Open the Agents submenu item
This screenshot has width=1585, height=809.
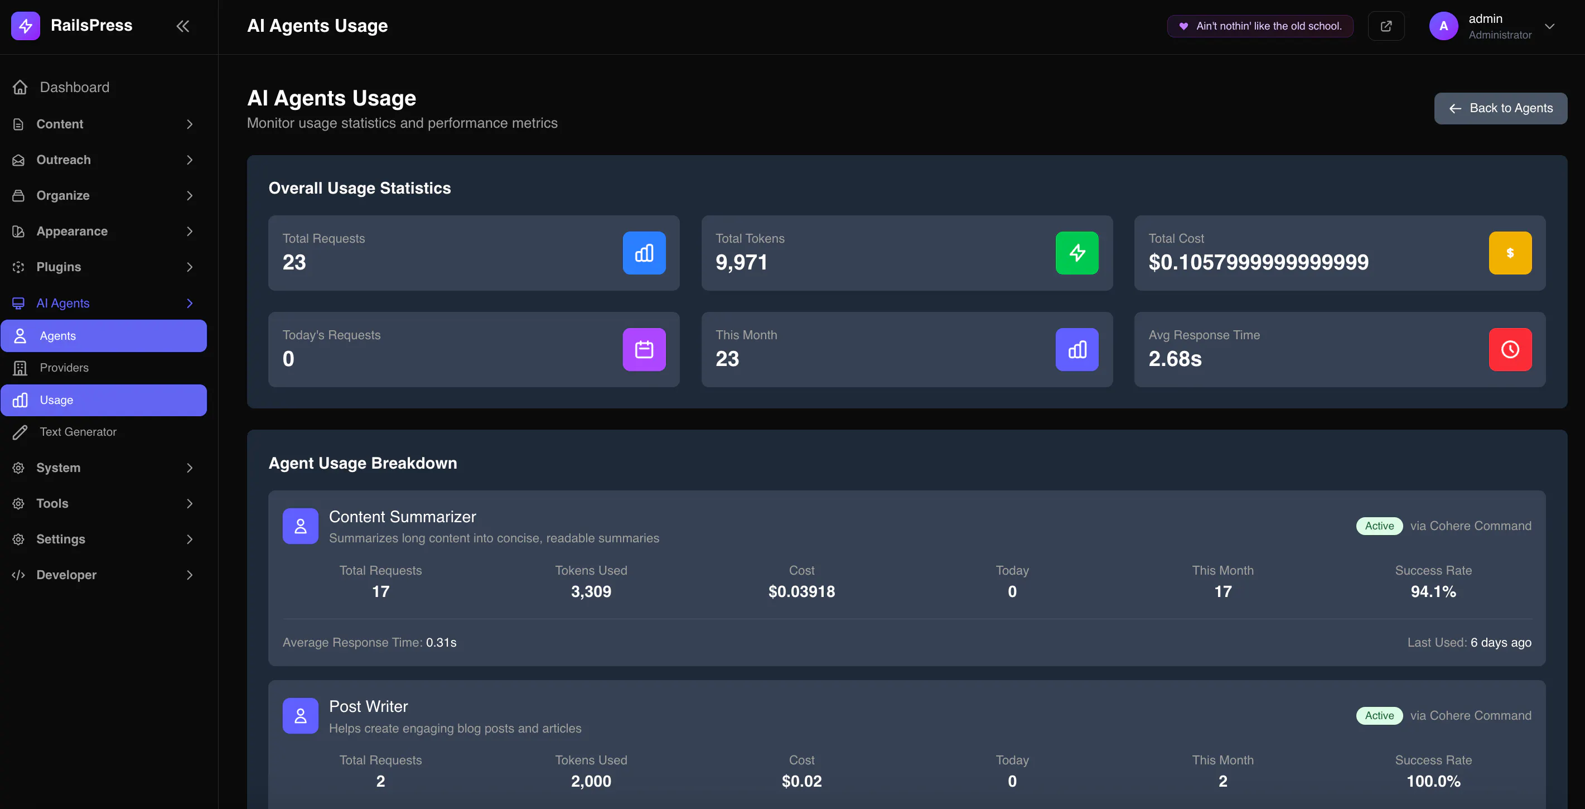click(103, 336)
